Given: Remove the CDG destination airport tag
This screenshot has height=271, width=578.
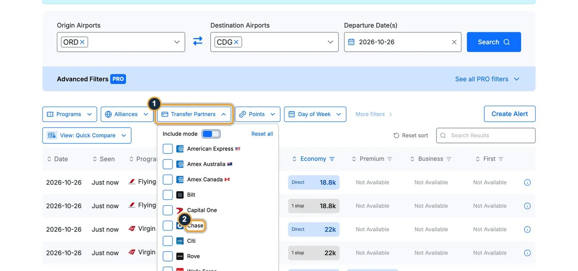Looking at the screenshot, I should 236,42.
